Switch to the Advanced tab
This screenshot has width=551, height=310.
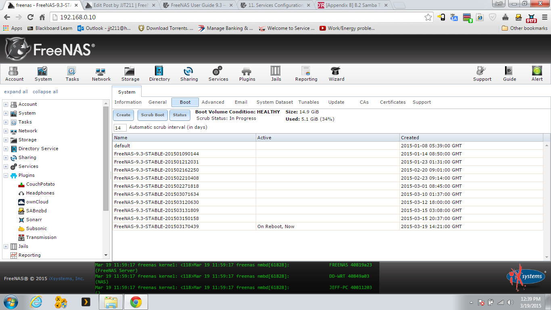[x=213, y=102]
